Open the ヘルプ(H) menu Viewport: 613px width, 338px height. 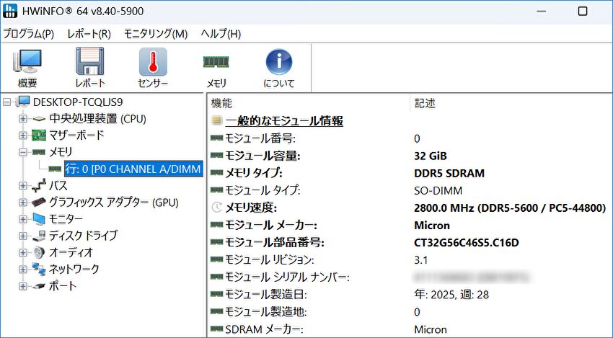pyautogui.click(x=220, y=34)
